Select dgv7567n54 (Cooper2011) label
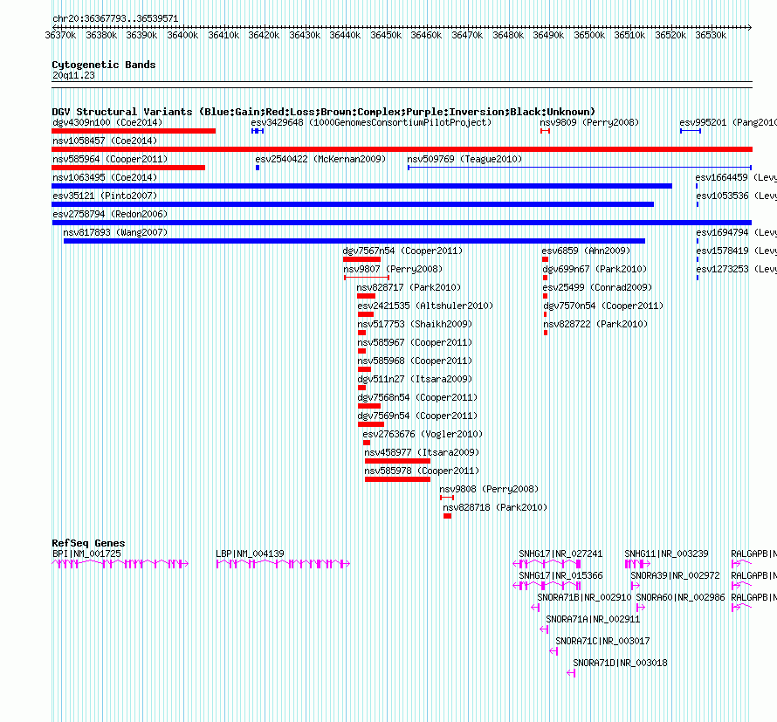 click(x=402, y=251)
